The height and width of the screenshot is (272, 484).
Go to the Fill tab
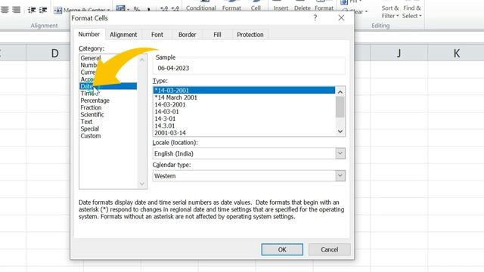[217, 35]
